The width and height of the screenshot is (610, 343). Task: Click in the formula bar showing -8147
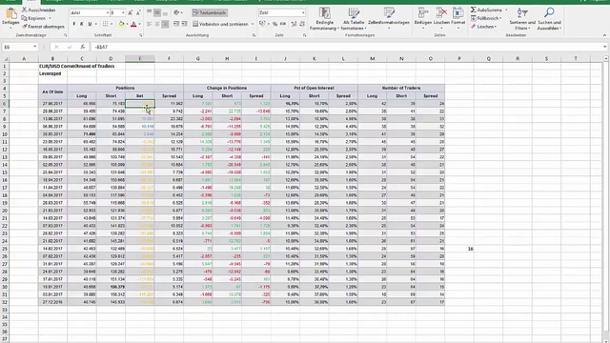point(346,47)
